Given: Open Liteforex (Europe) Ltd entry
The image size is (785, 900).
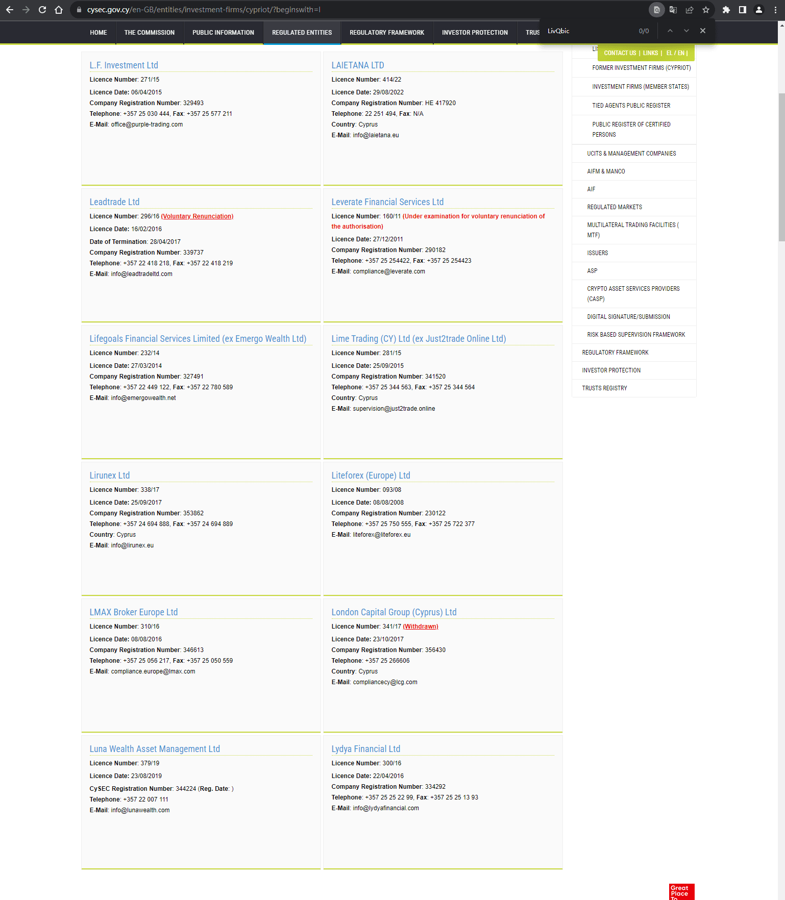Looking at the screenshot, I should pos(371,476).
